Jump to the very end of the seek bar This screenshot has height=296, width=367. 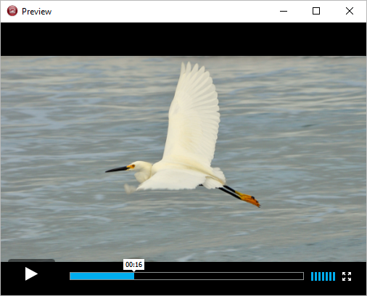pos(302,276)
